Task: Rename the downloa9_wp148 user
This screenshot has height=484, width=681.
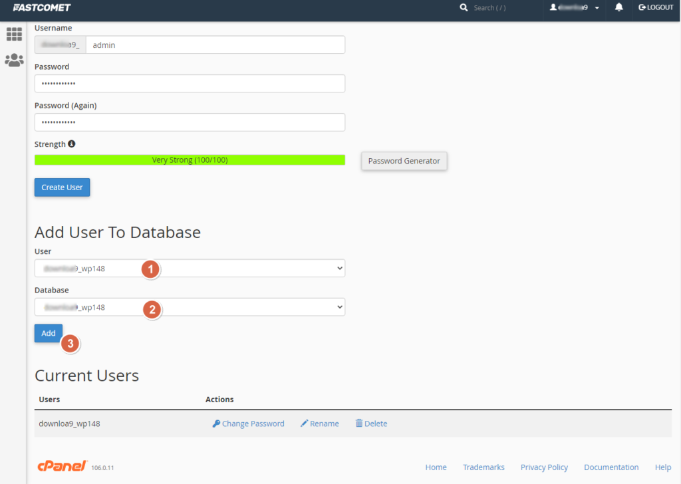Action: click(x=319, y=423)
